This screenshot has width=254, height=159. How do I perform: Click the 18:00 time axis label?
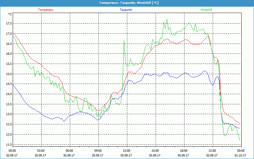(184, 151)
